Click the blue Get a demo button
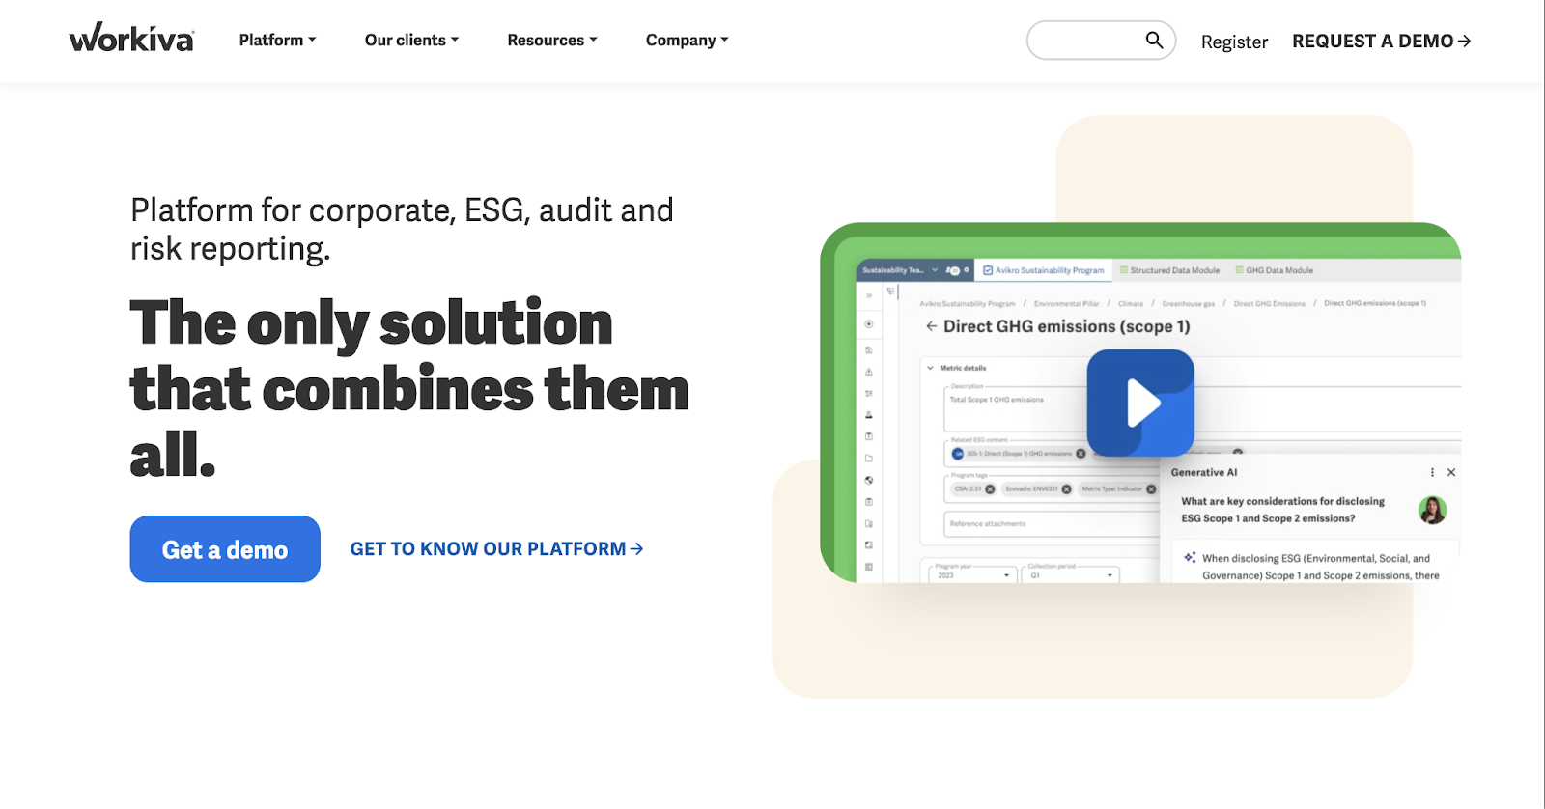Image resolution: width=1545 pixels, height=809 pixels. coord(225,549)
